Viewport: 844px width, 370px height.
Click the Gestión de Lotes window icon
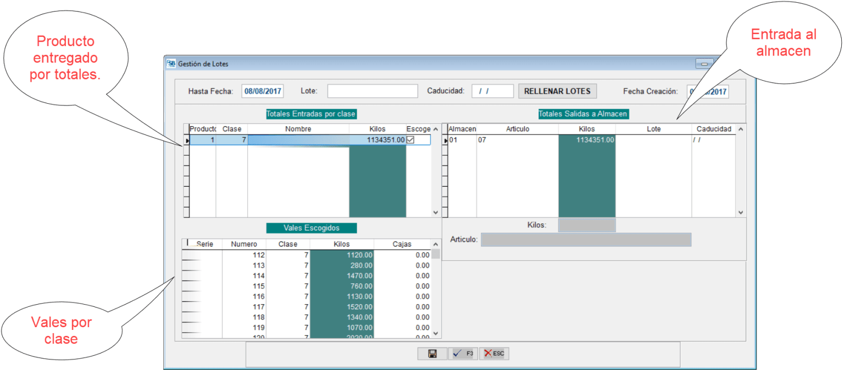[171, 64]
